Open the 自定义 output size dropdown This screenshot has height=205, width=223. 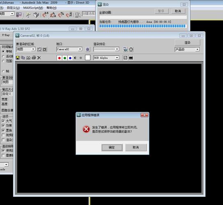coord(7,94)
